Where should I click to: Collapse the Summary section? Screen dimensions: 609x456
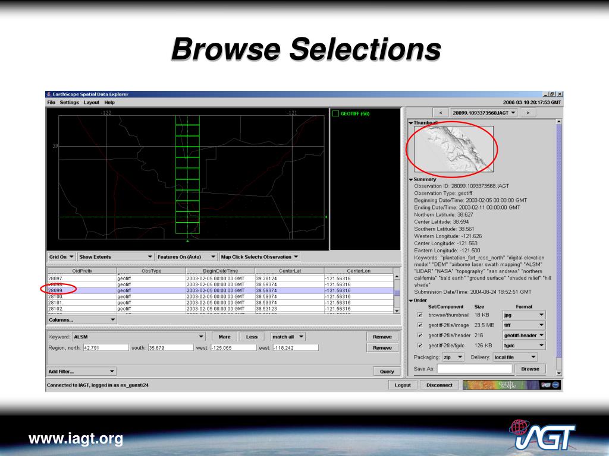tap(411, 179)
